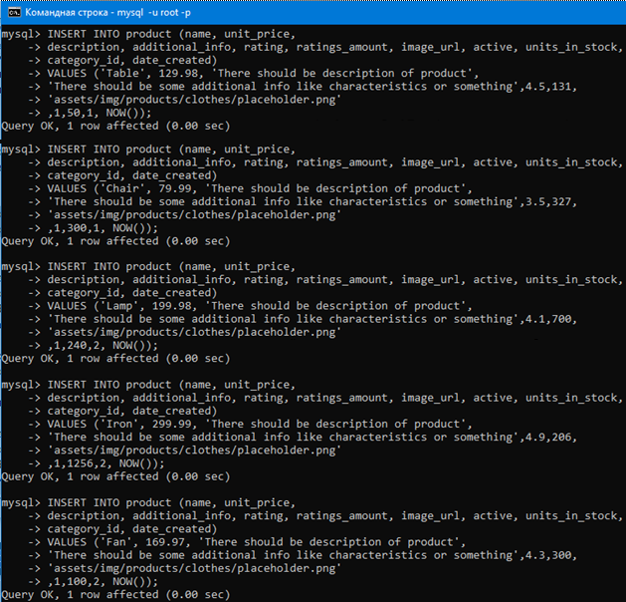Select the price 79.99 in Chair insert
Image resolution: width=626 pixels, height=602 pixels.
(175, 188)
